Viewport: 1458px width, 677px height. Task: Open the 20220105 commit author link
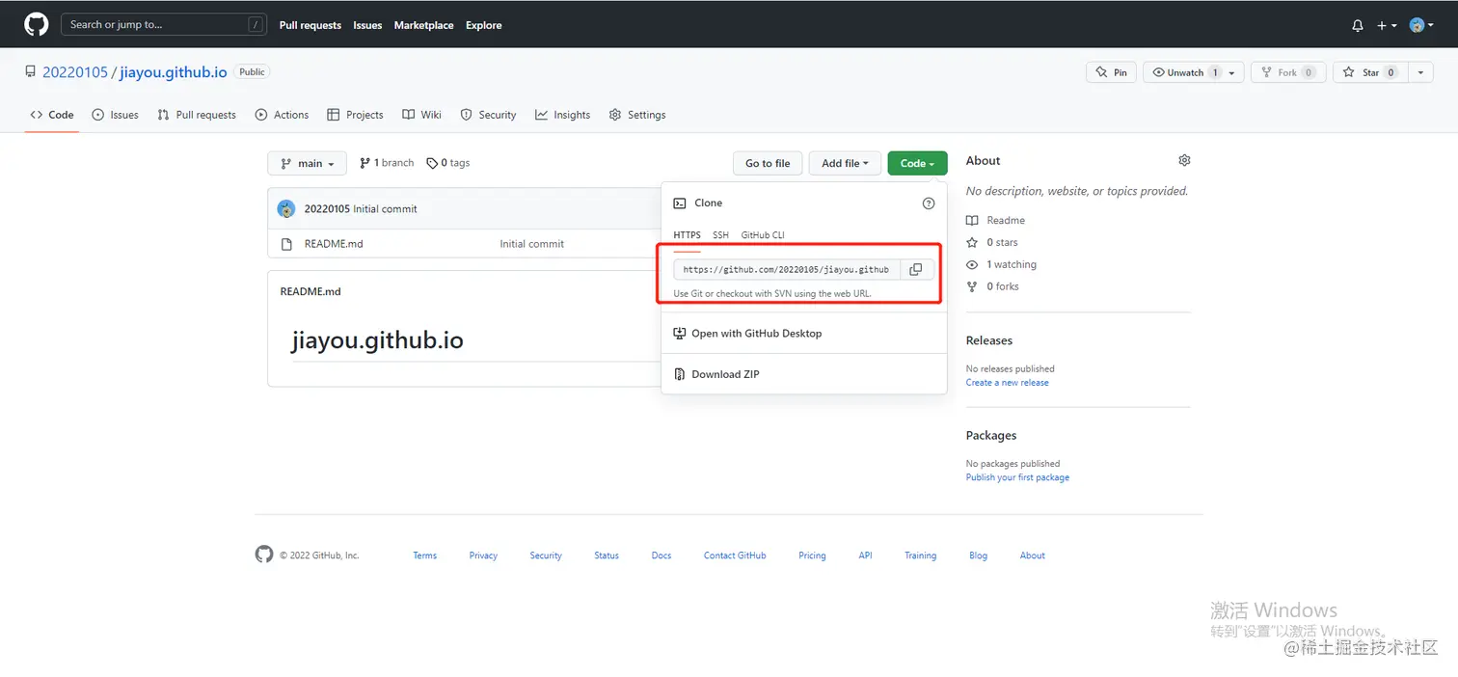pos(327,208)
